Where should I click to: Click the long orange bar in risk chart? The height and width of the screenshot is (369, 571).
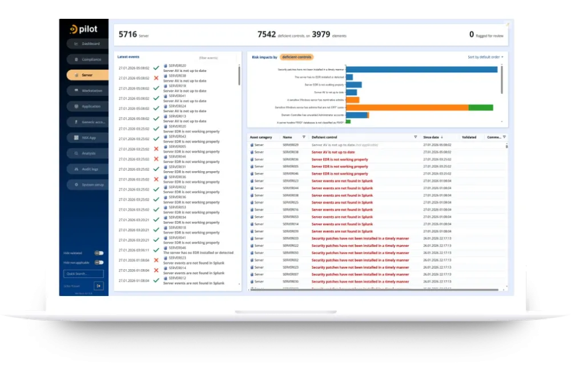click(407, 107)
